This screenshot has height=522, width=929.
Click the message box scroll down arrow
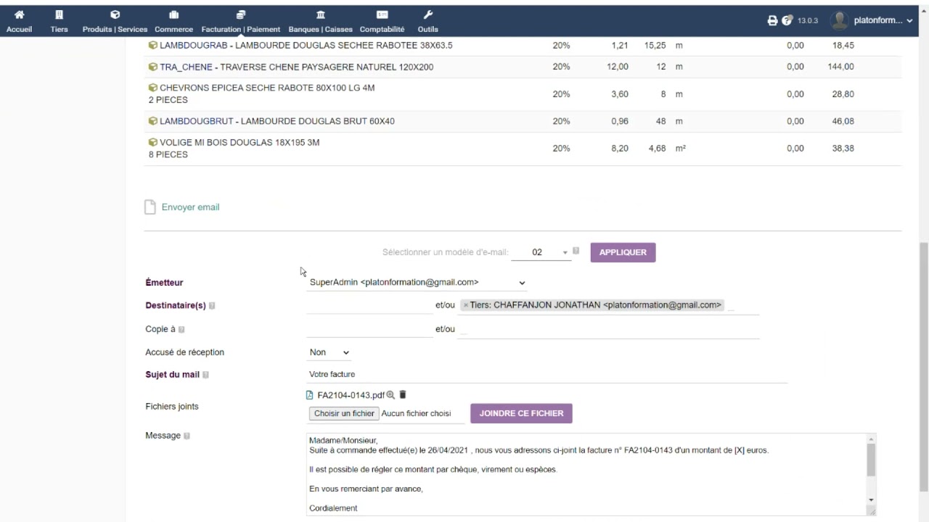tap(871, 500)
